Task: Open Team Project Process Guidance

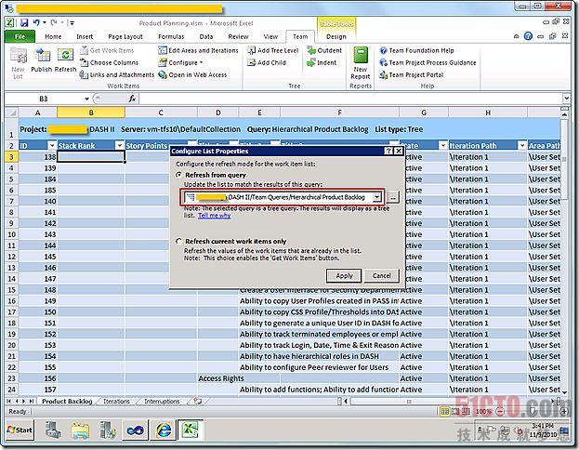Action: click(428, 62)
